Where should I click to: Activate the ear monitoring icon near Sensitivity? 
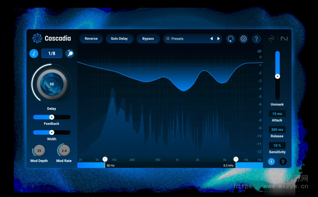coord(283,161)
